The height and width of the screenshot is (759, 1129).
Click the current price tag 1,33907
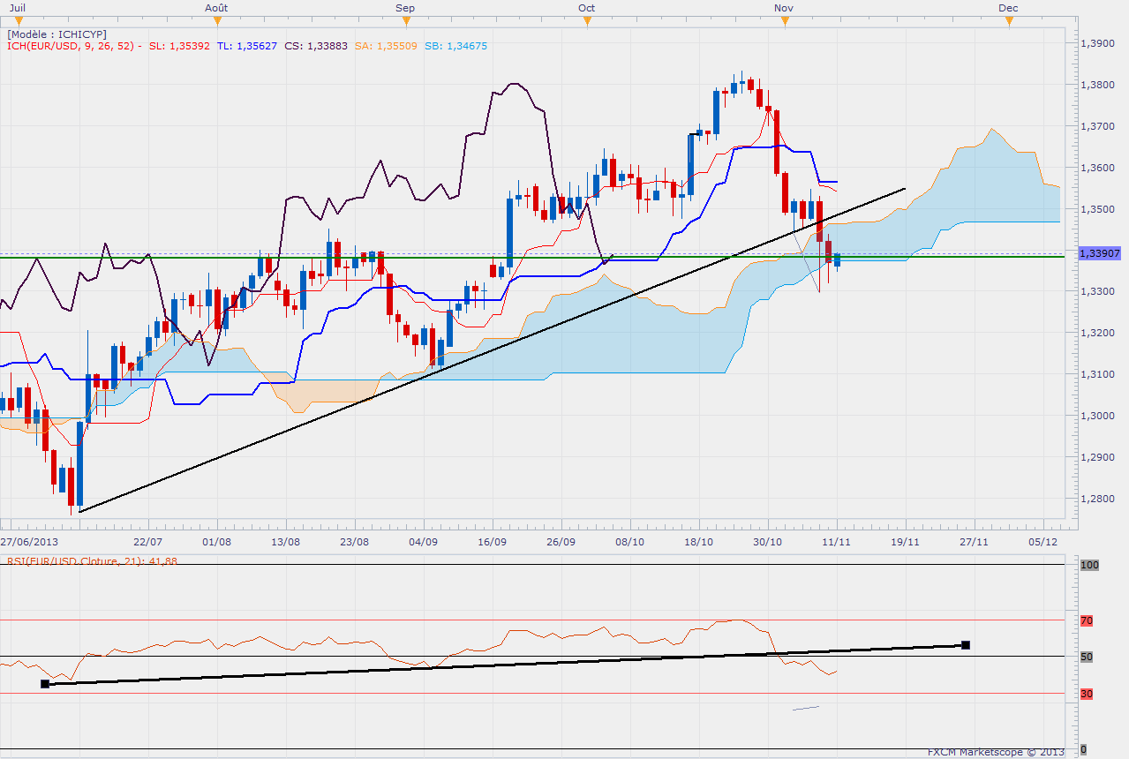point(1097,253)
